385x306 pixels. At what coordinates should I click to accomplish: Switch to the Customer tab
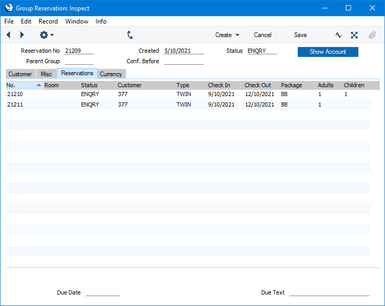20,74
